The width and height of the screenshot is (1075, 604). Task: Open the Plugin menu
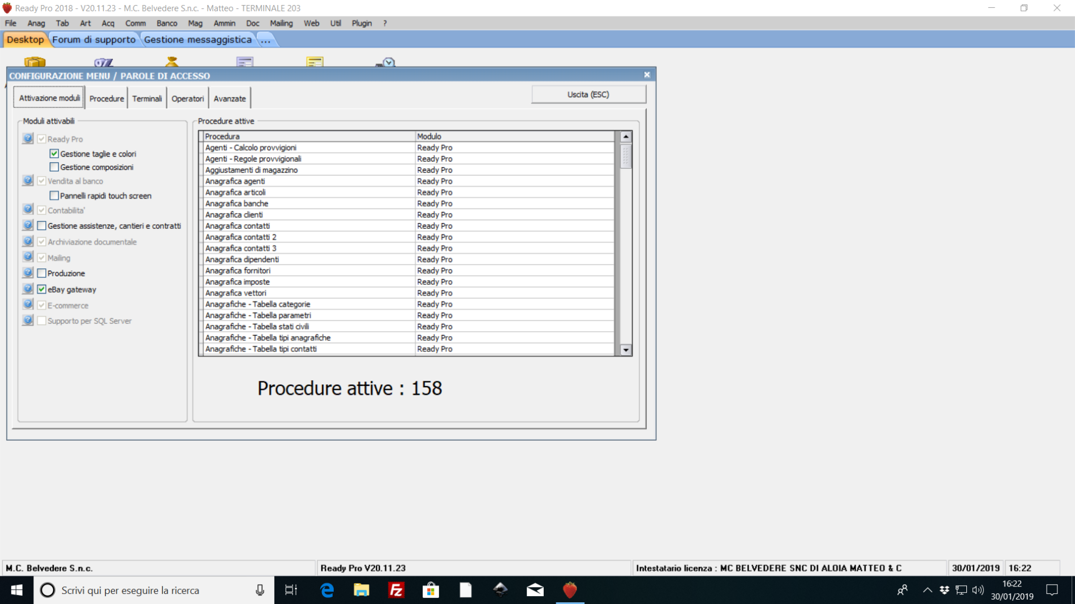tap(362, 23)
